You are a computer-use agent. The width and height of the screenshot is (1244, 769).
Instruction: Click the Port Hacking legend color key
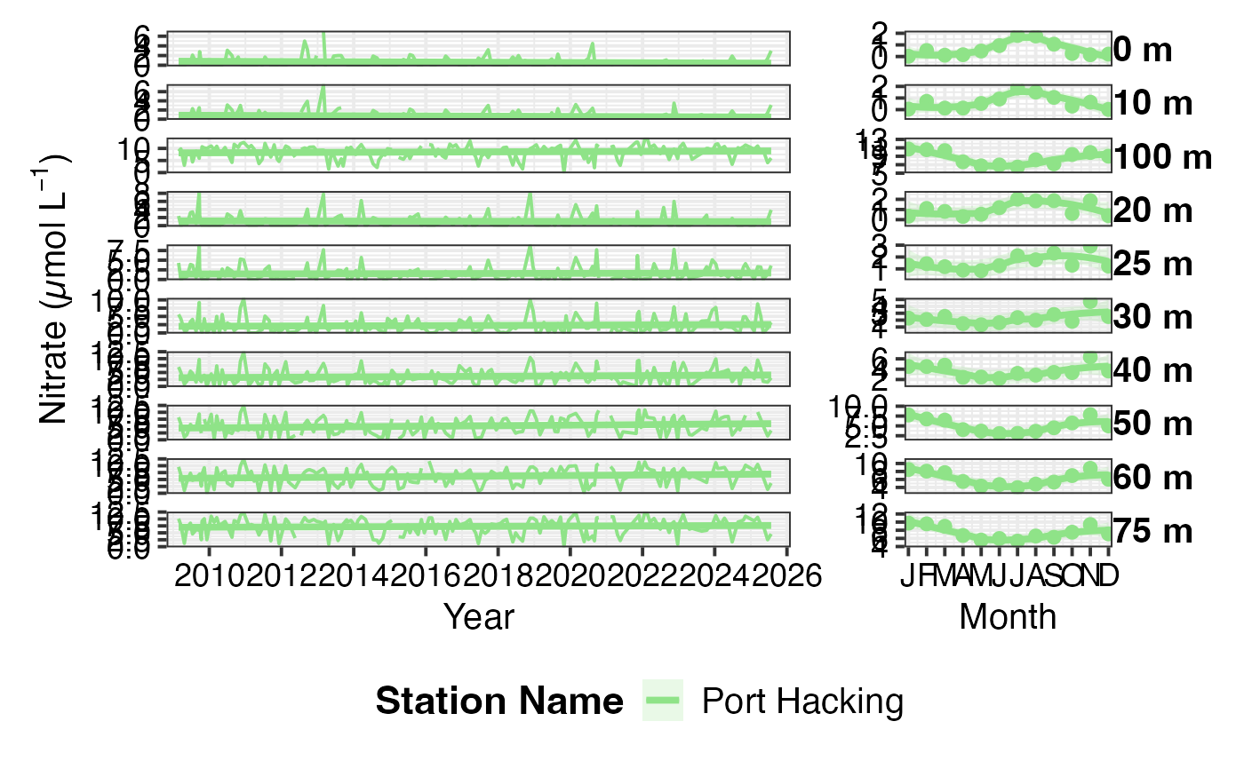tap(663, 702)
